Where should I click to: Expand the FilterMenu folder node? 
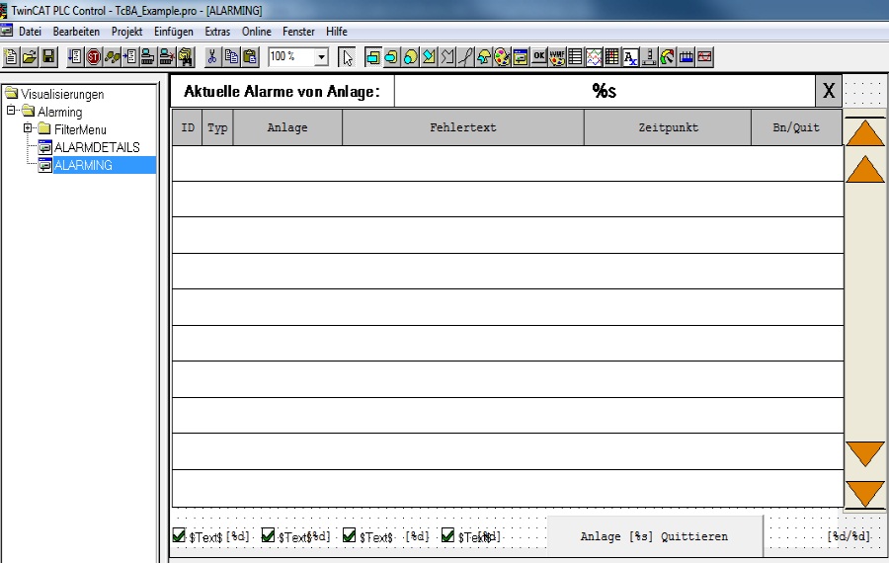tap(28, 128)
